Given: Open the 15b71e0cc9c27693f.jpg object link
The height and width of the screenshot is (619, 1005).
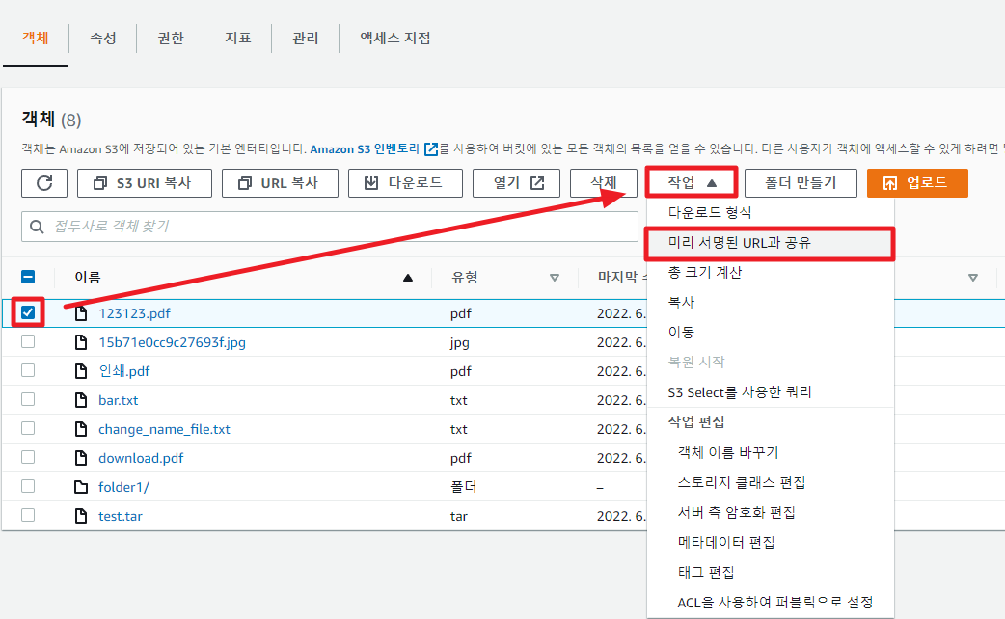Looking at the screenshot, I should tap(172, 342).
